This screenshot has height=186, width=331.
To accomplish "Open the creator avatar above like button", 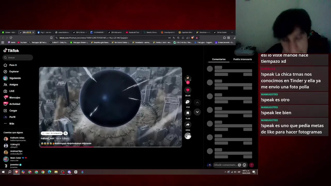I will pos(188,78).
